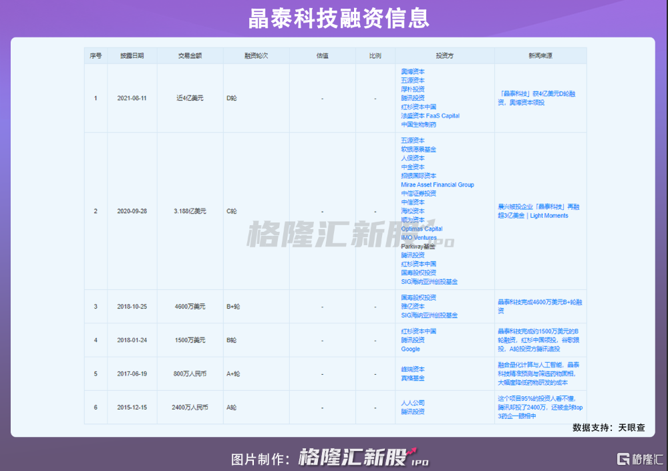Screen dimensions: 668x471
Task: Click the 雅亿资本 investor link
Action: coord(412,306)
